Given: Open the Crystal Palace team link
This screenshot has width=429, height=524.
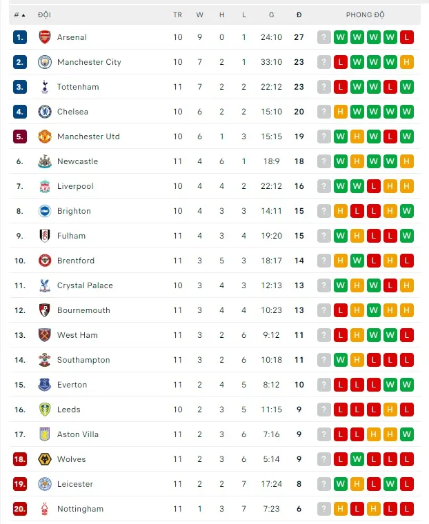Looking at the screenshot, I should click(x=85, y=285).
